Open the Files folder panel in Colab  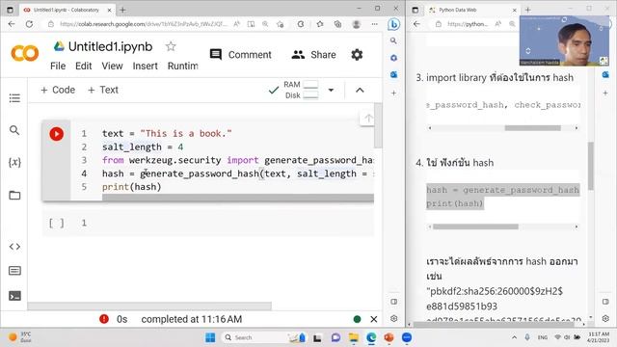coord(14,195)
